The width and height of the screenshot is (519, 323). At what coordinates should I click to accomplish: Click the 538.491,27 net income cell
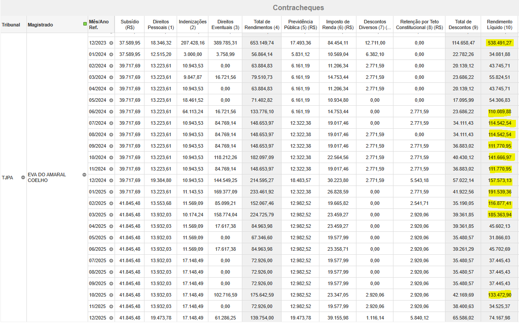(500, 43)
